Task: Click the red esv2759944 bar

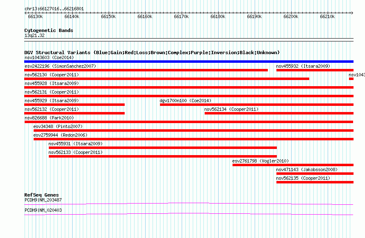Action: (x=194, y=139)
